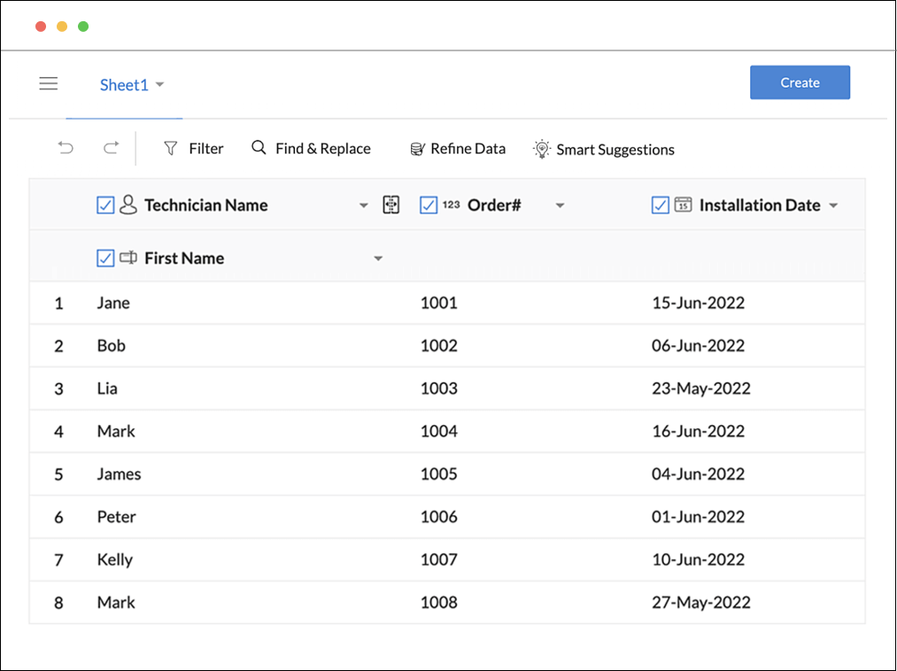Open the Installation Date column dropdown
The width and height of the screenshot is (897, 671).
pyautogui.click(x=833, y=206)
